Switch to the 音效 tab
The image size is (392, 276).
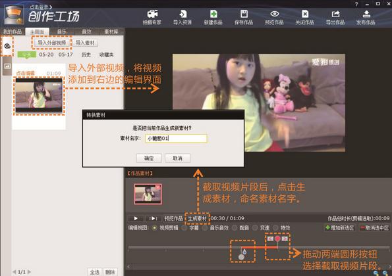[86, 32]
